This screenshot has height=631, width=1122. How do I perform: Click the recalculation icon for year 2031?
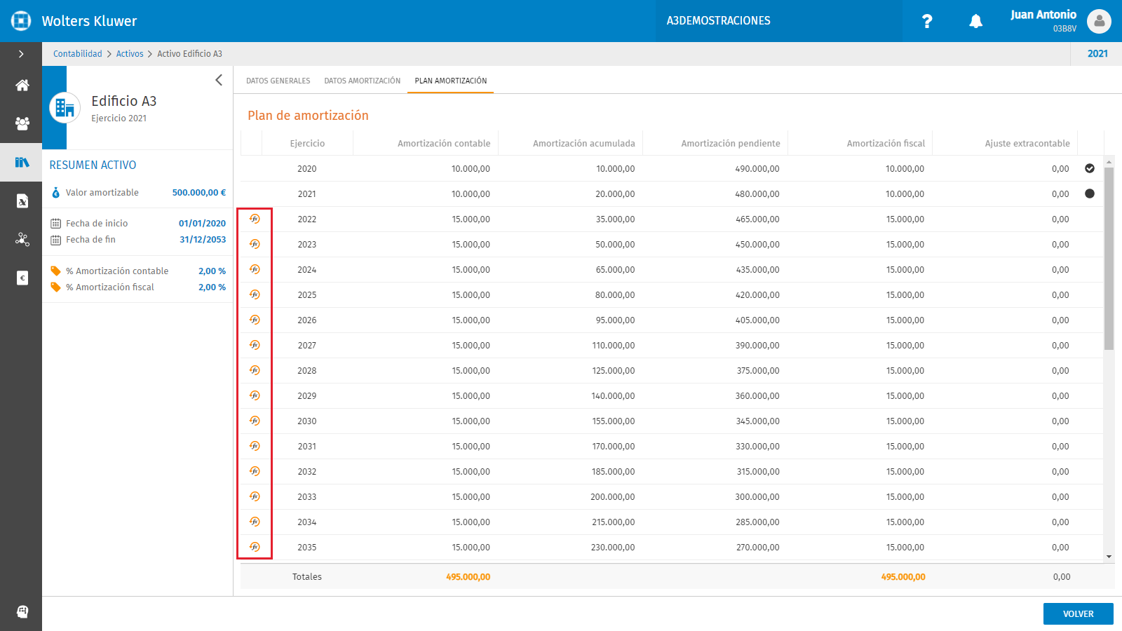click(x=255, y=446)
